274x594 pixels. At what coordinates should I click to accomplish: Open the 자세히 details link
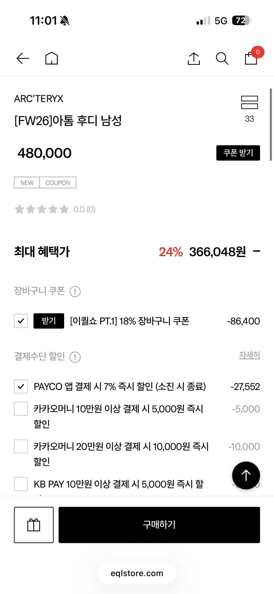click(x=250, y=355)
